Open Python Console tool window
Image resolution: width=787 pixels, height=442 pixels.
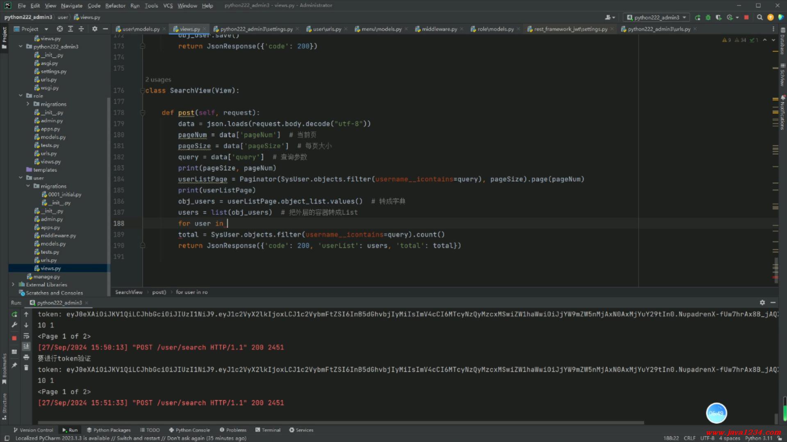[x=189, y=430]
